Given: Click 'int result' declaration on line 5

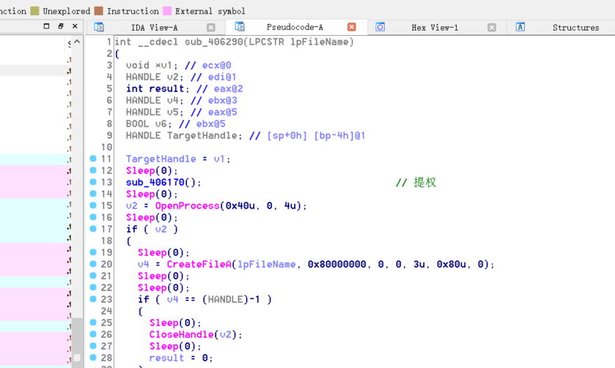Looking at the screenshot, I should tap(155, 89).
